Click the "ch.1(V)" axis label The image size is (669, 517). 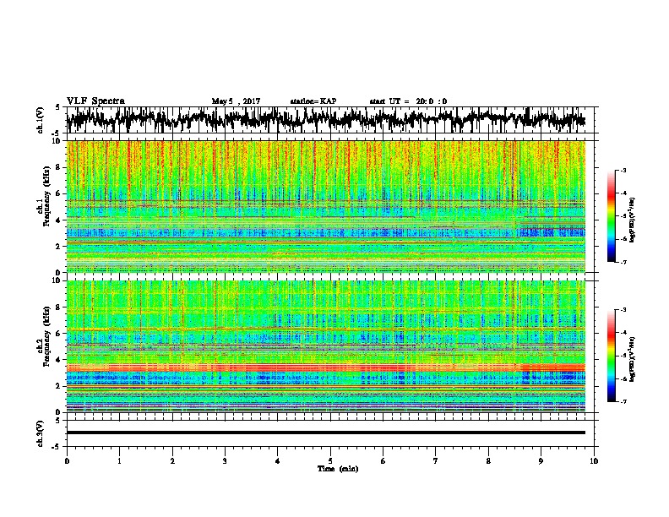tap(41, 120)
